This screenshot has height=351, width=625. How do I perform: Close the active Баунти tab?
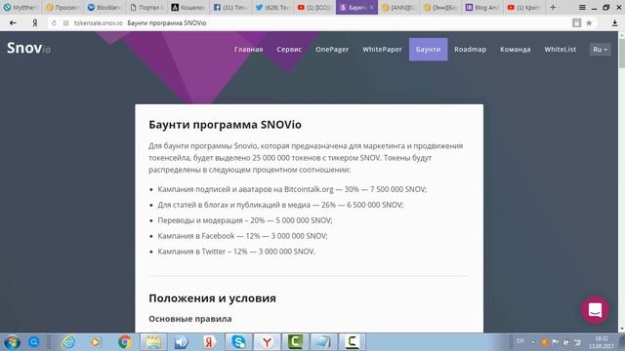pyautogui.click(x=371, y=7)
